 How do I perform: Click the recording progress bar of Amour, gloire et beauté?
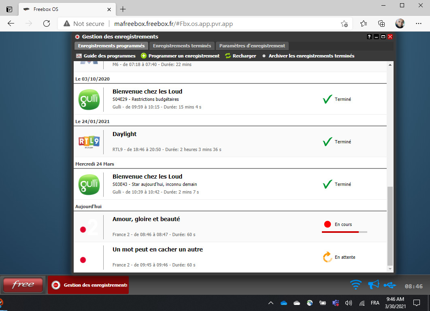tap(345, 232)
